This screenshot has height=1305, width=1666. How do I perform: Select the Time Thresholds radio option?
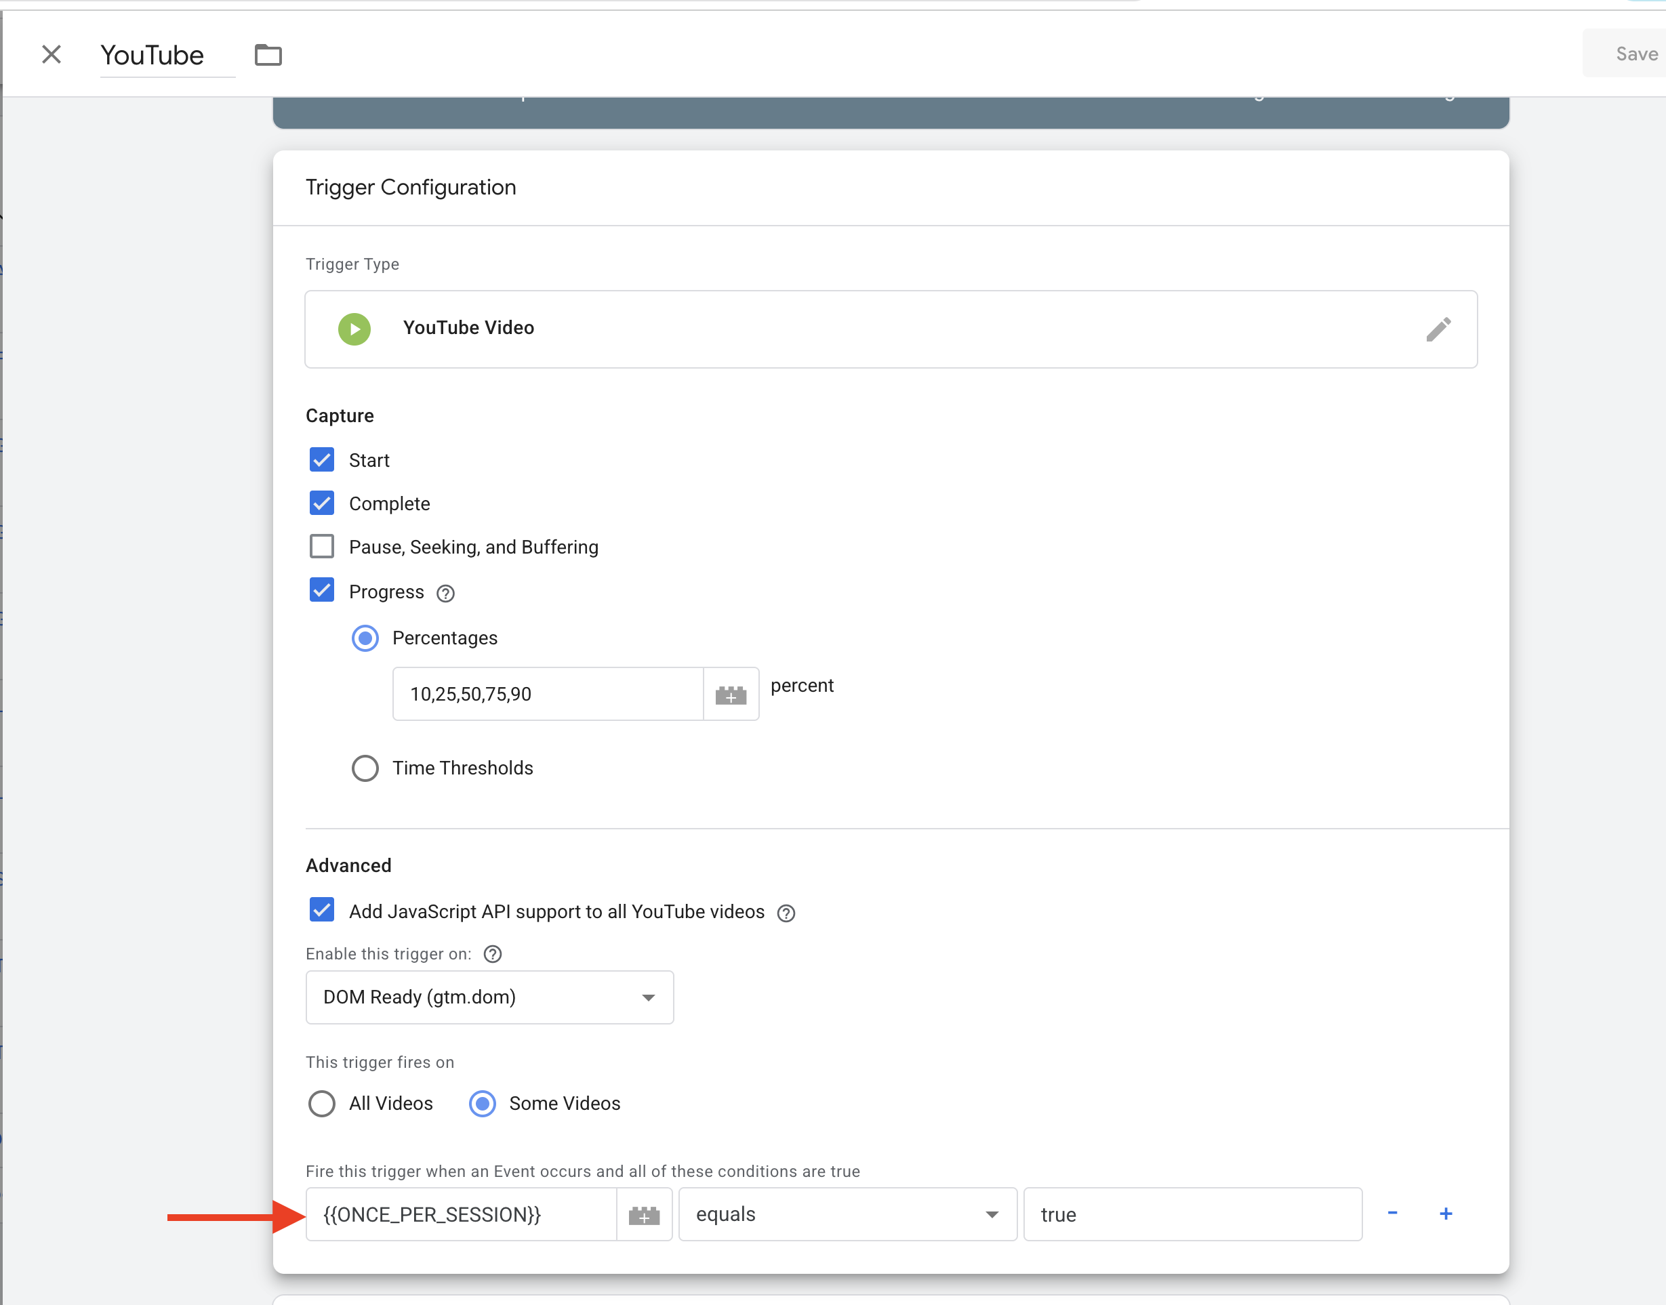(x=365, y=768)
